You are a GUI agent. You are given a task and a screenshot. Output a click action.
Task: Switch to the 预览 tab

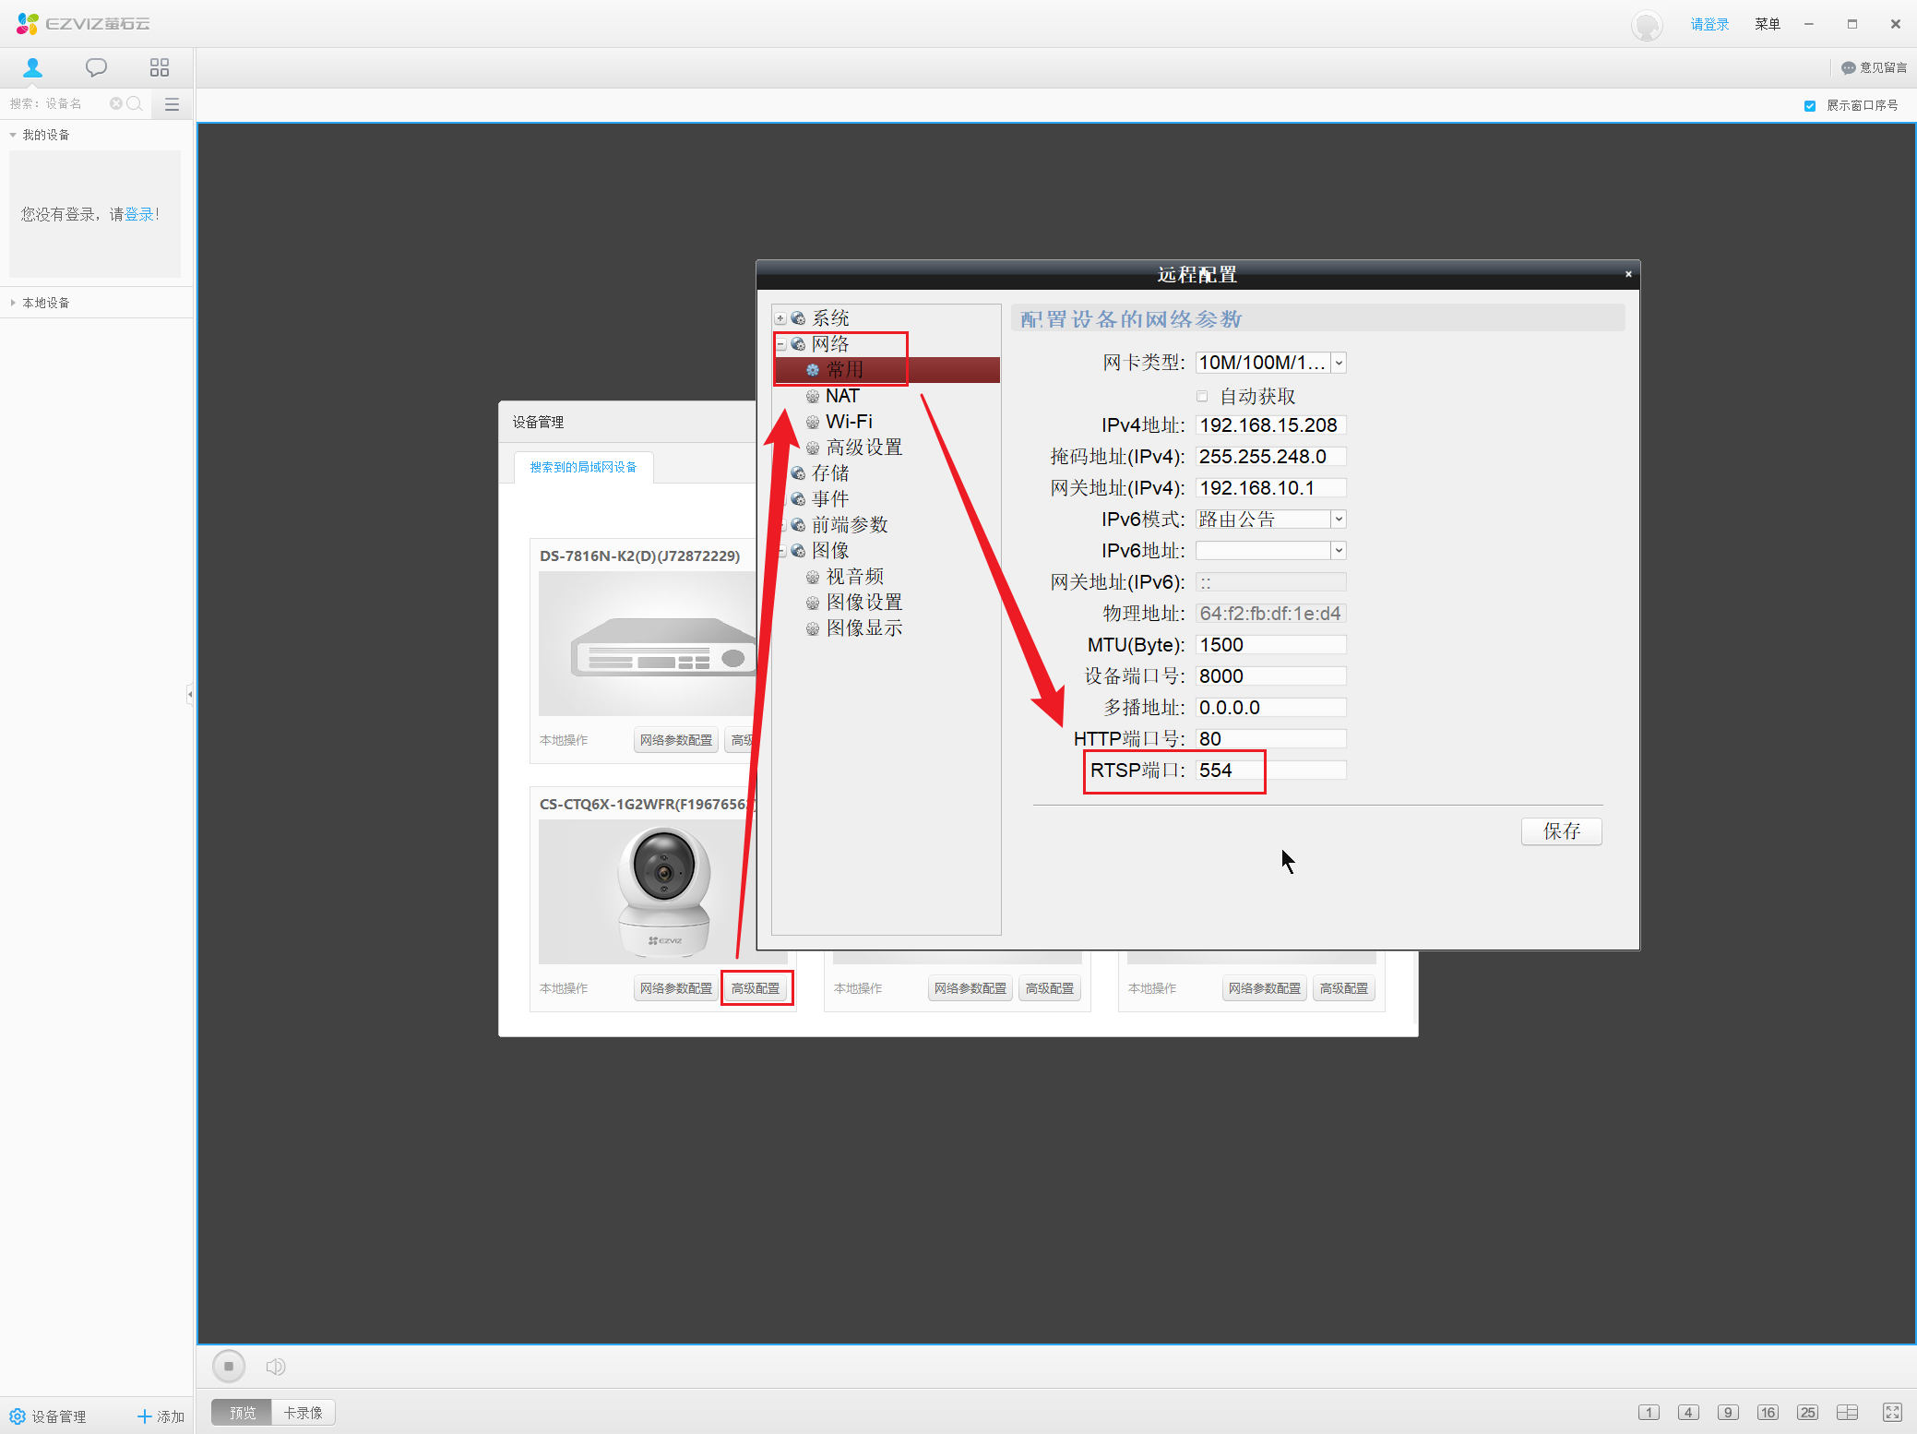tap(242, 1413)
